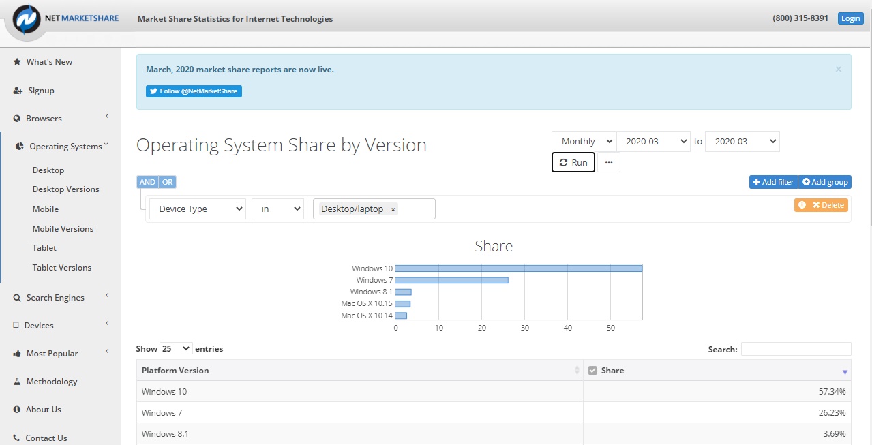Expand the Search Engines sidebar section
This screenshot has height=445, width=872.
(x=107, y=296)
